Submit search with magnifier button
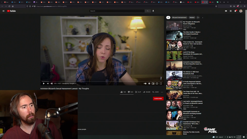 147,11
